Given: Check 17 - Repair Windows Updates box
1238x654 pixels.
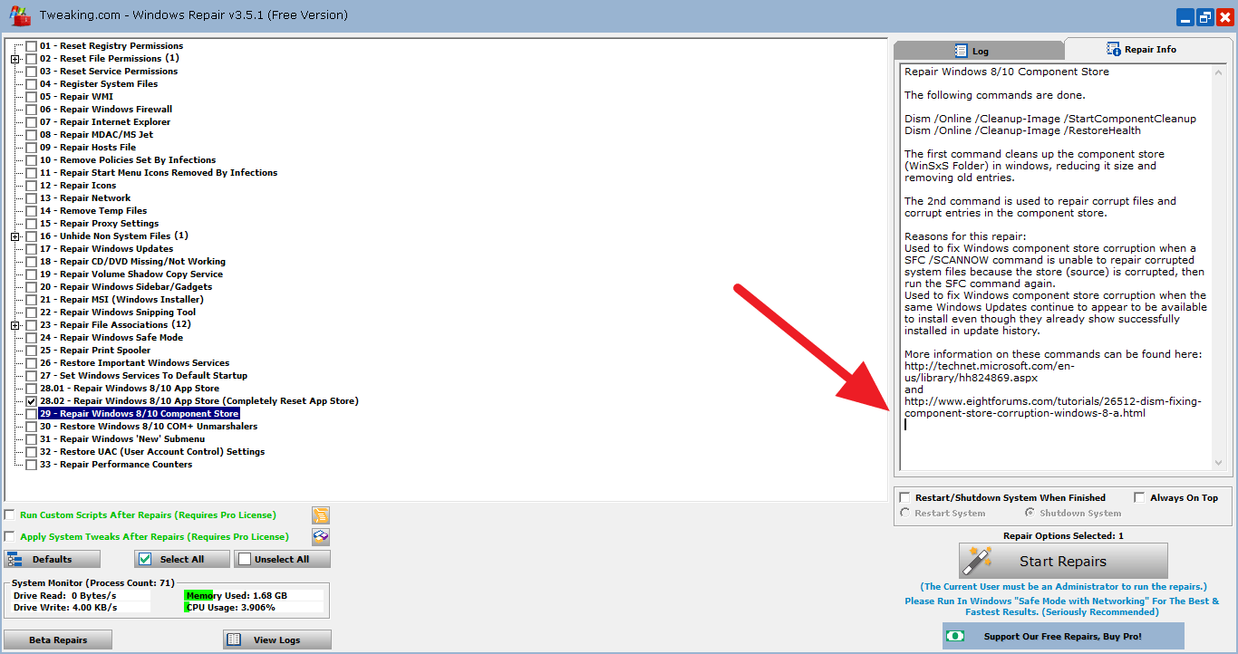Looking at the screenshot, I should click(32, 249).
